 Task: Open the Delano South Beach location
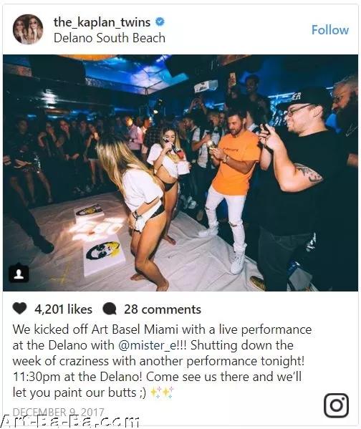[x=110, y=38]
